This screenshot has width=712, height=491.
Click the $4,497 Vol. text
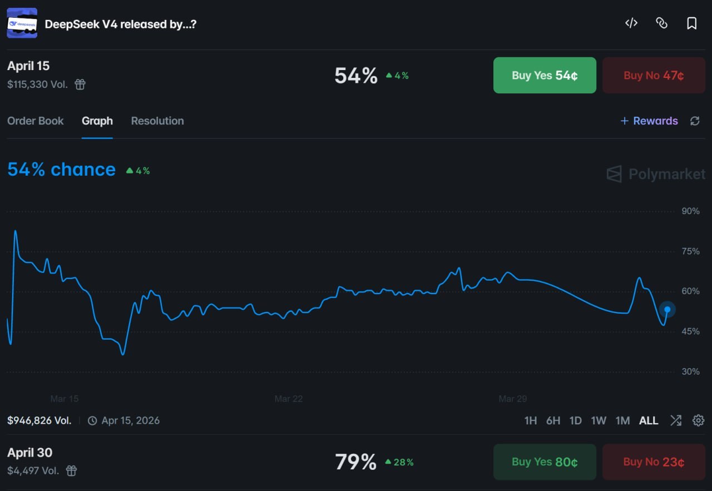click(33, 471)
